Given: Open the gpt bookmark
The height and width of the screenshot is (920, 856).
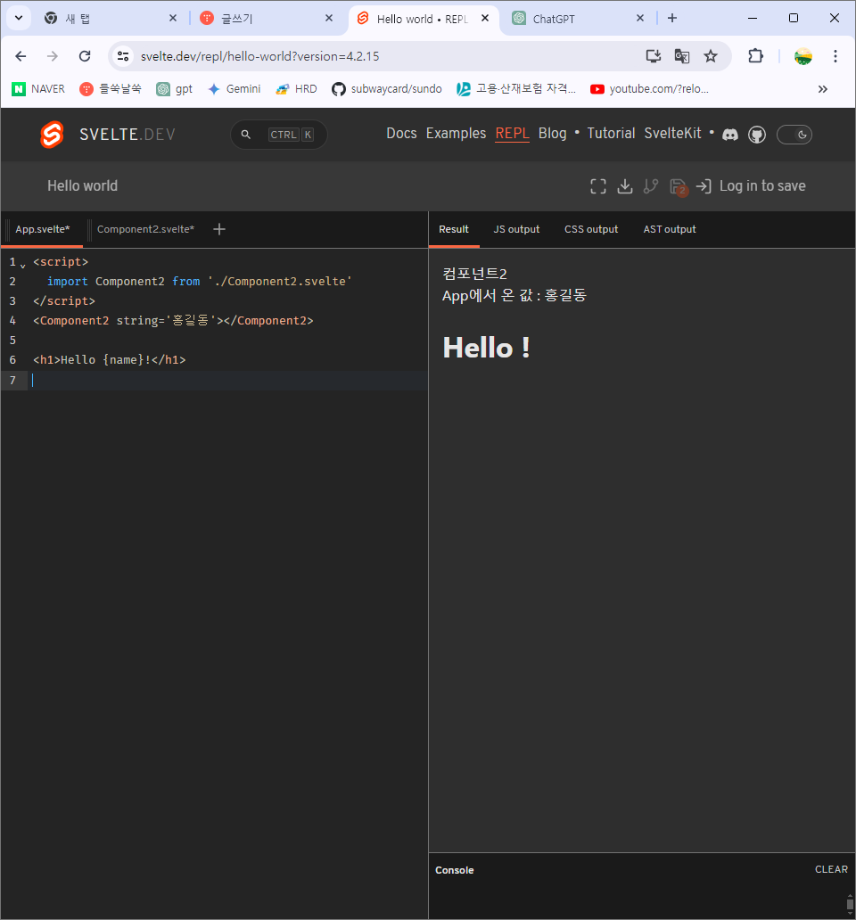Looking at the screenshot, I should [174, 88].
